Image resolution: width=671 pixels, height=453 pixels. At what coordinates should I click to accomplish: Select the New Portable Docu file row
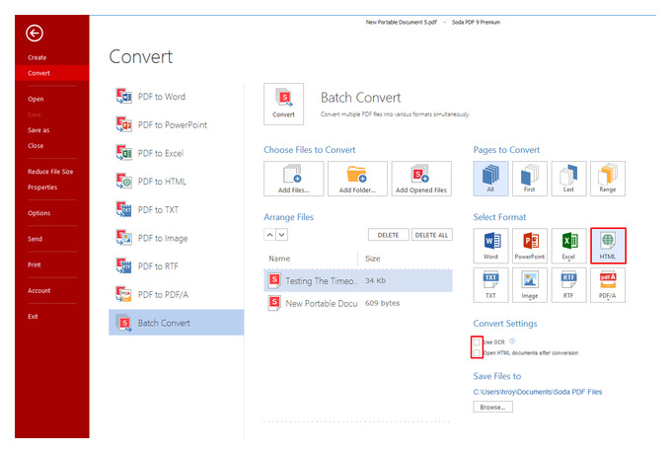click(x=358, y=303)
